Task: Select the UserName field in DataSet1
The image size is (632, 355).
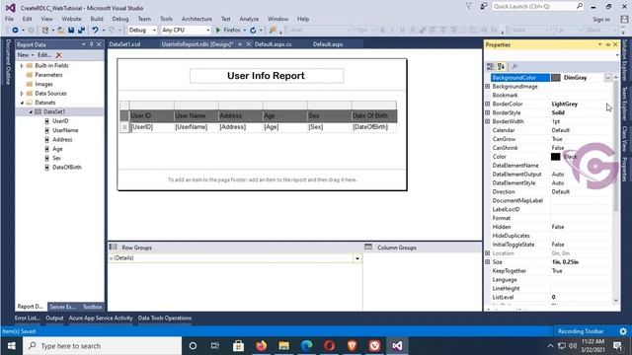Action: (x=65, y=130)
